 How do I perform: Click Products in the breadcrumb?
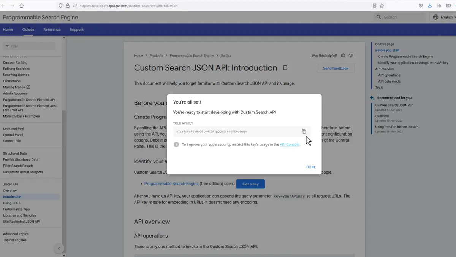point(156,56)
